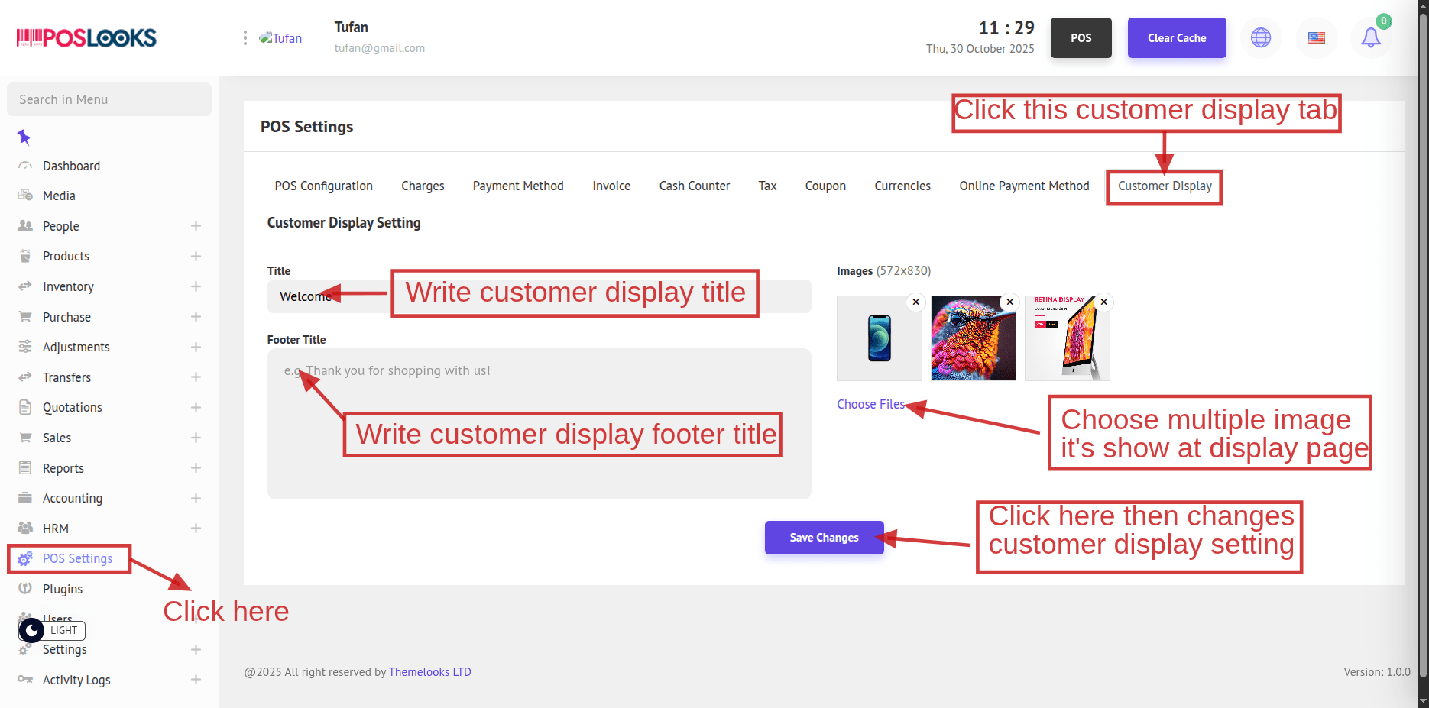Click the US flag icon
The height and width of the screenshot is (708, 1429).
pos(1316,37)
